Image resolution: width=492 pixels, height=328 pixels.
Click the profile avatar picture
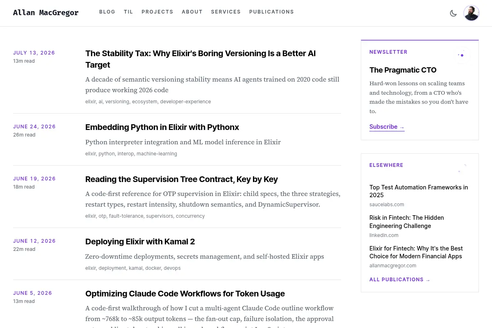tap(471, 13)
